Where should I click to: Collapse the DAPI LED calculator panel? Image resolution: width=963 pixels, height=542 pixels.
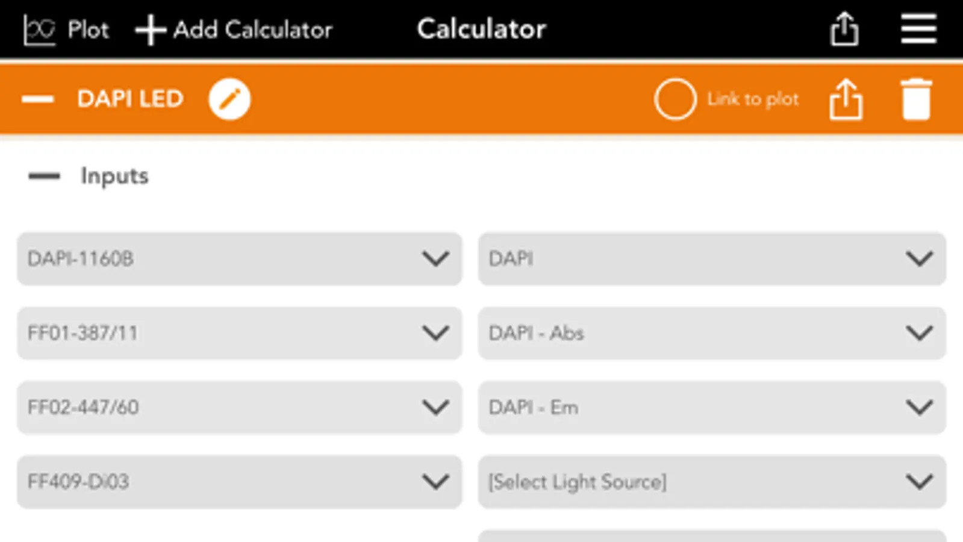point(38,99)
